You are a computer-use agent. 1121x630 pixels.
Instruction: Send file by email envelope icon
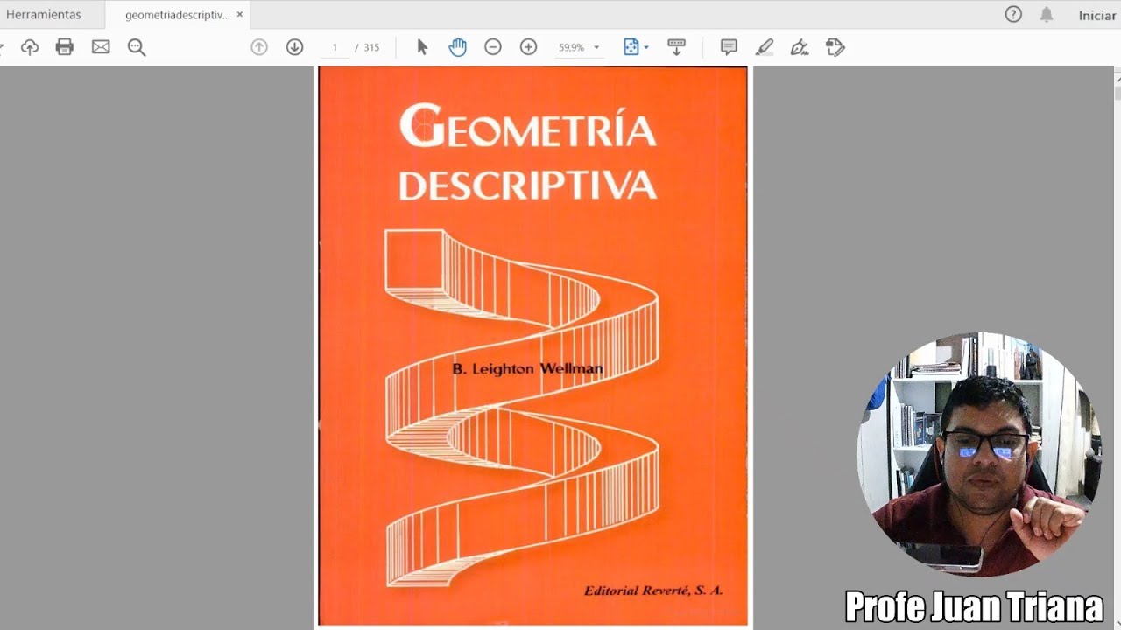[101, 47]
